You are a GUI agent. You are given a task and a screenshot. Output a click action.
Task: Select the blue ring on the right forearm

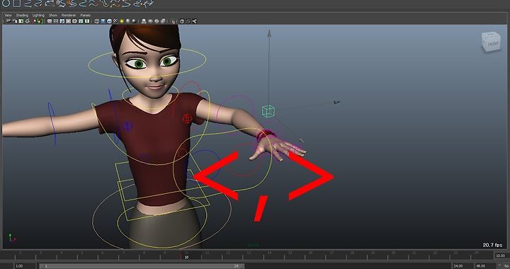52,123
